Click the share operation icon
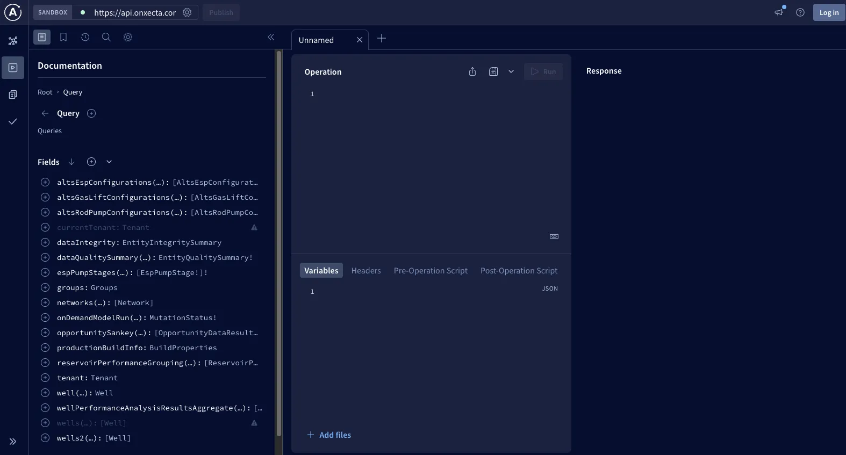846x455 pixels. point(472,71)
